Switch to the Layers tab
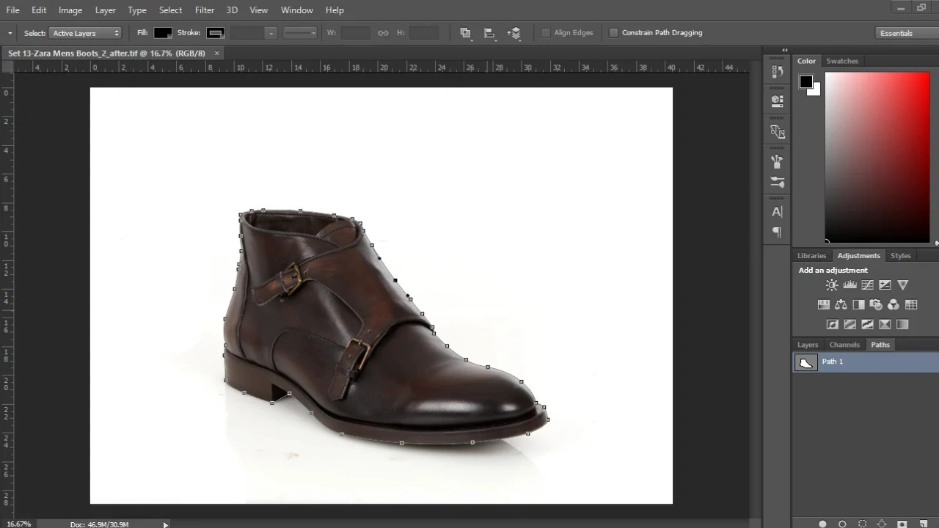The height and width of the screenshot is (528, 939). click(808, 345)
